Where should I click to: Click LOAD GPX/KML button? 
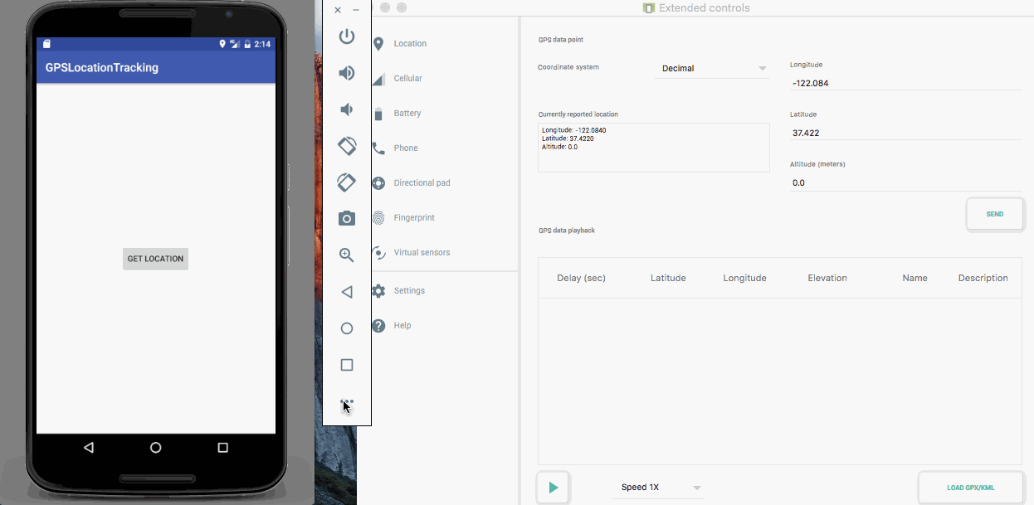coord(970,488)
